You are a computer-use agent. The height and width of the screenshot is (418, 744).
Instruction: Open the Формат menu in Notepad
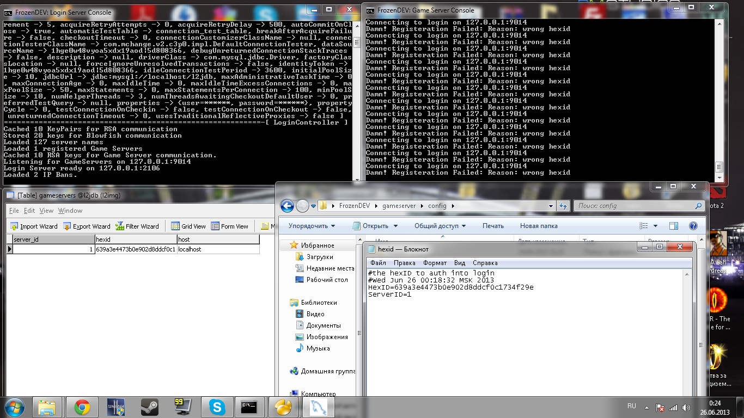(435, 263)
